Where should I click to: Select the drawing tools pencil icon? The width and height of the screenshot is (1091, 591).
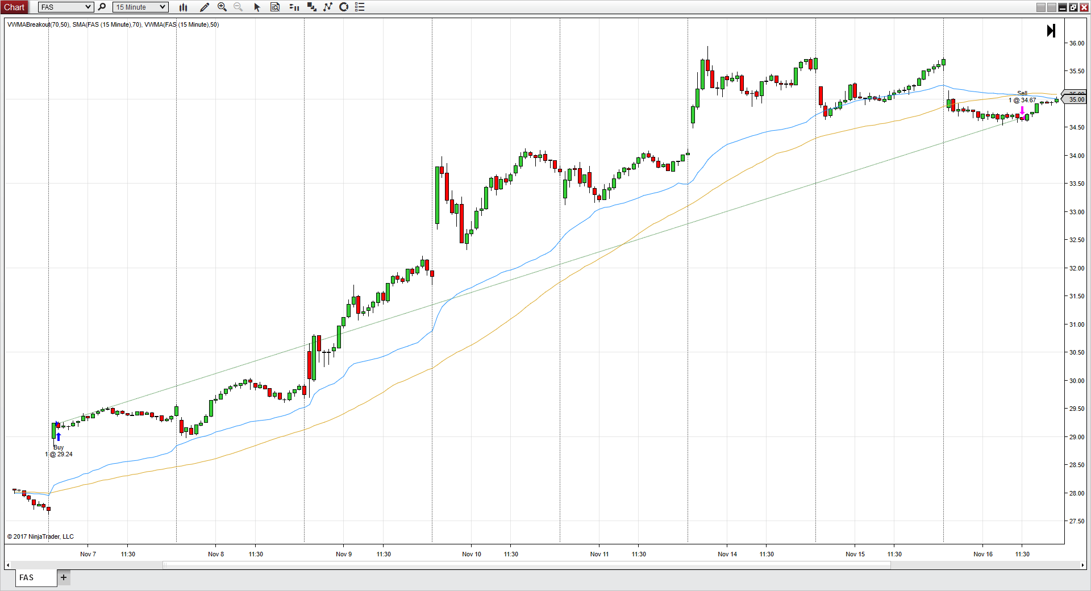tap(205, 7)
